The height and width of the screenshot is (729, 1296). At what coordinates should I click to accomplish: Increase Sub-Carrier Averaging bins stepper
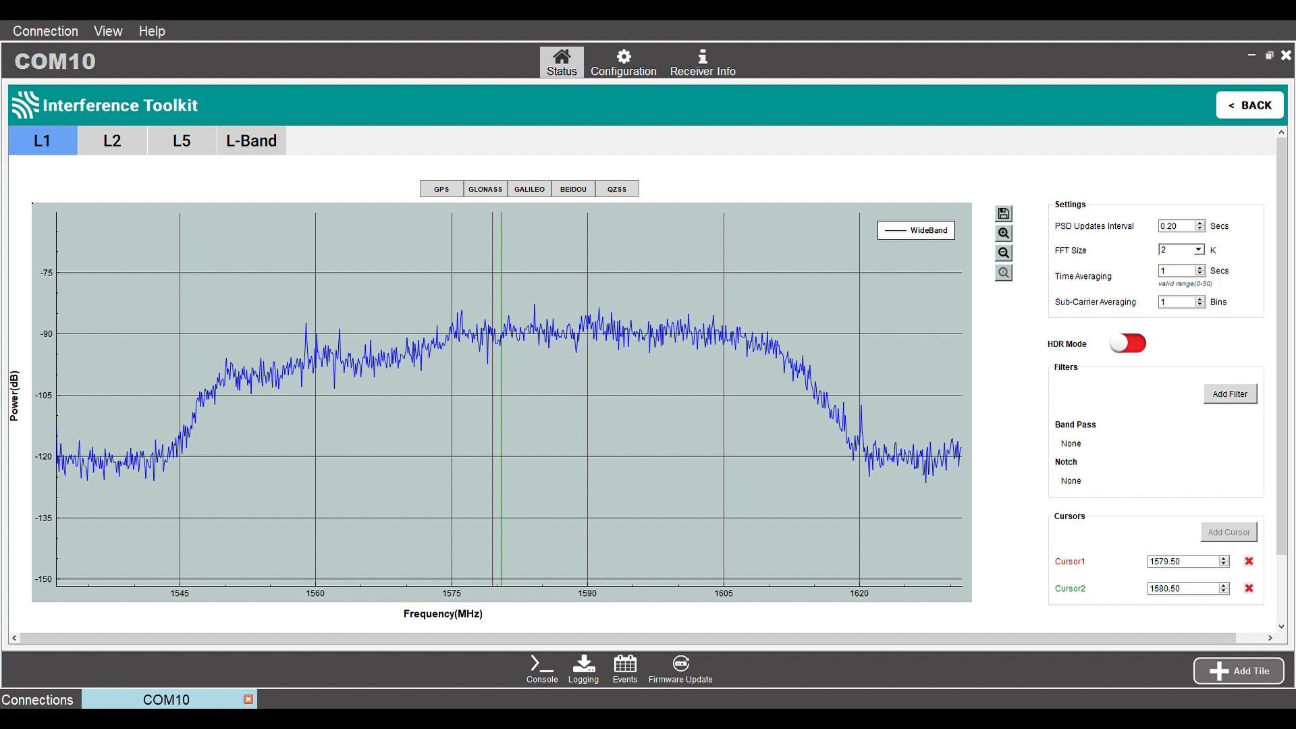1199,300
